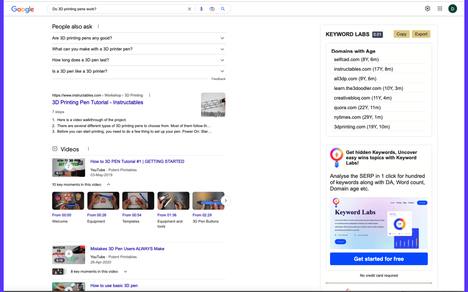Select 3dprinting.com (19Y, 10m) entry

point(362,127)
